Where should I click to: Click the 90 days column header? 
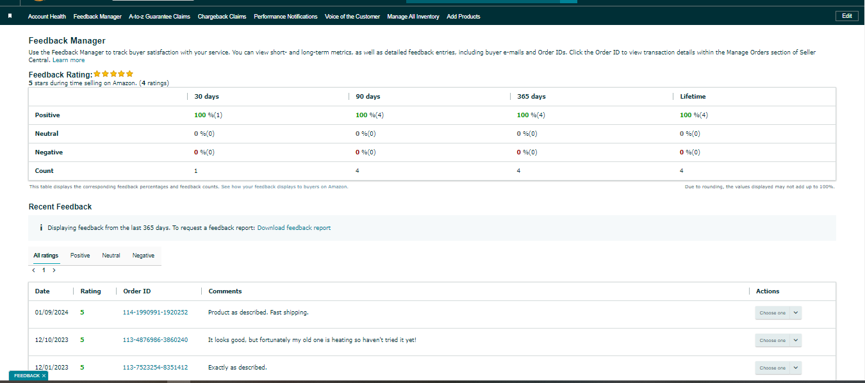coord(368,97)
